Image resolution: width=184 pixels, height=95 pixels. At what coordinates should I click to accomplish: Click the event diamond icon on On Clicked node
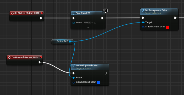(12, 13)
